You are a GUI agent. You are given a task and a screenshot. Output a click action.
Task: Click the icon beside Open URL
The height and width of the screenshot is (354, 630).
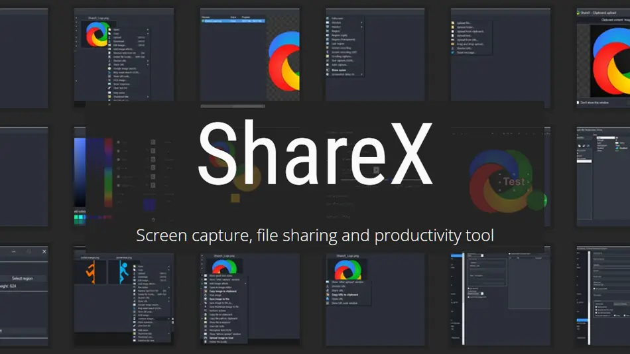pyautogui.click(x=328, y=299)
